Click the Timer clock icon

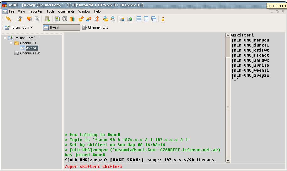point(65,19)
